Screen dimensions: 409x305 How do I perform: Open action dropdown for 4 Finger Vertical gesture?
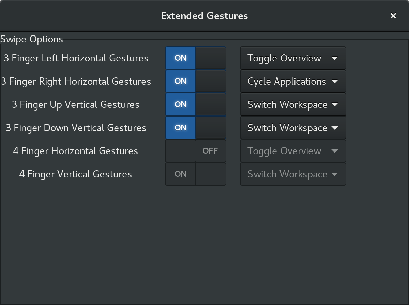pos(293,174)
